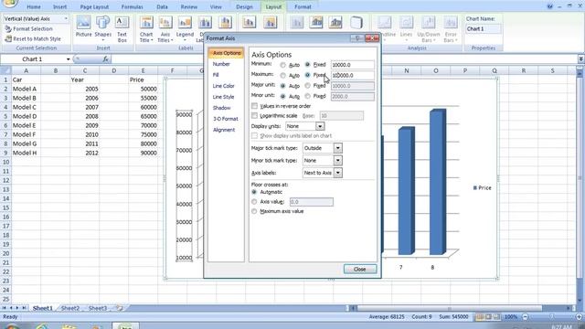Click the Price legend entry
Screen dimensions: 585x329
(x=482, y=187)
